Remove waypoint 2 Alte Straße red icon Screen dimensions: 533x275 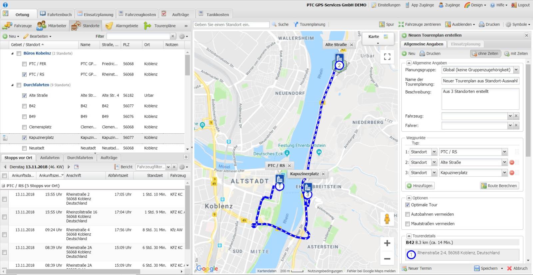coord(512,162)
